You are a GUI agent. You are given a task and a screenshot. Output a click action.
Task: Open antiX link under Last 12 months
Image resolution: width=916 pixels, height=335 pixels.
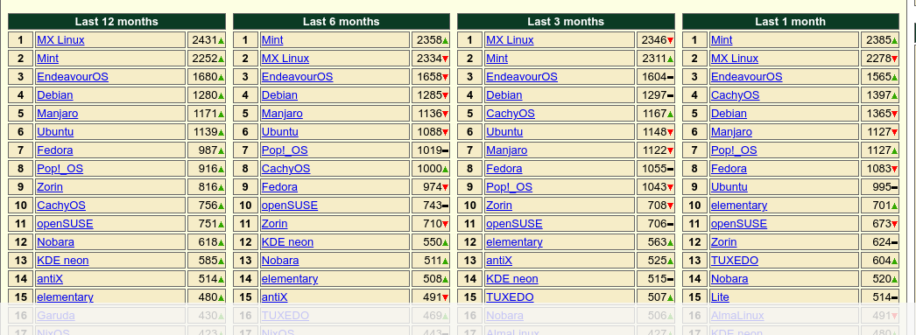[50, 279]
